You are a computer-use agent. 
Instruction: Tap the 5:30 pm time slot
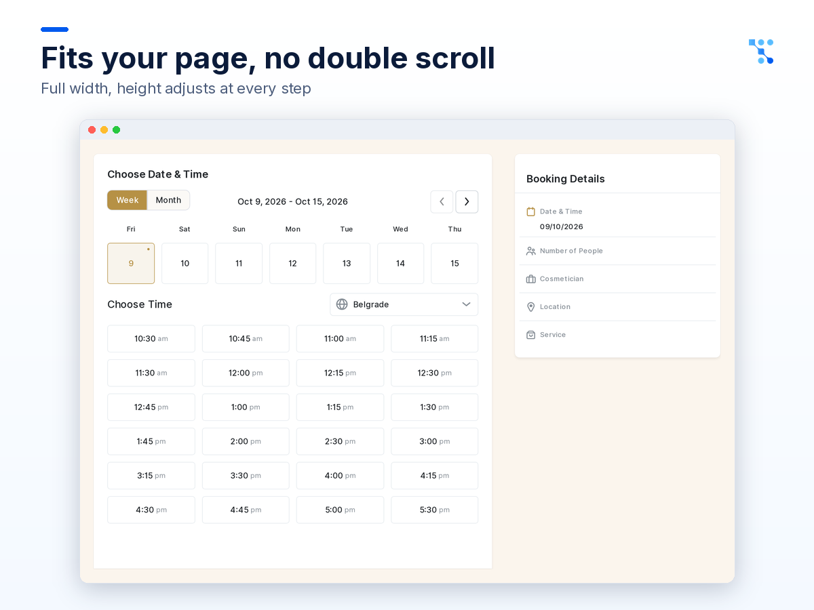click(434, 510)
